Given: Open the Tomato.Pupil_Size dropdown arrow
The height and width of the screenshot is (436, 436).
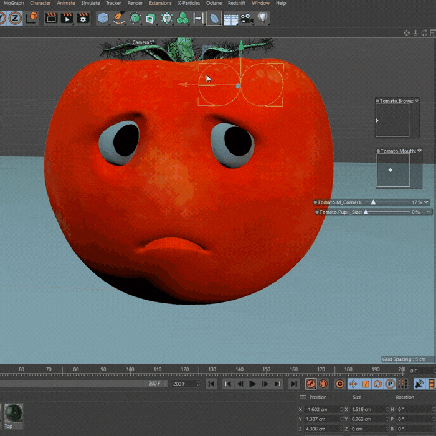Looking at the screenshot, I should (x=429, y=212).
